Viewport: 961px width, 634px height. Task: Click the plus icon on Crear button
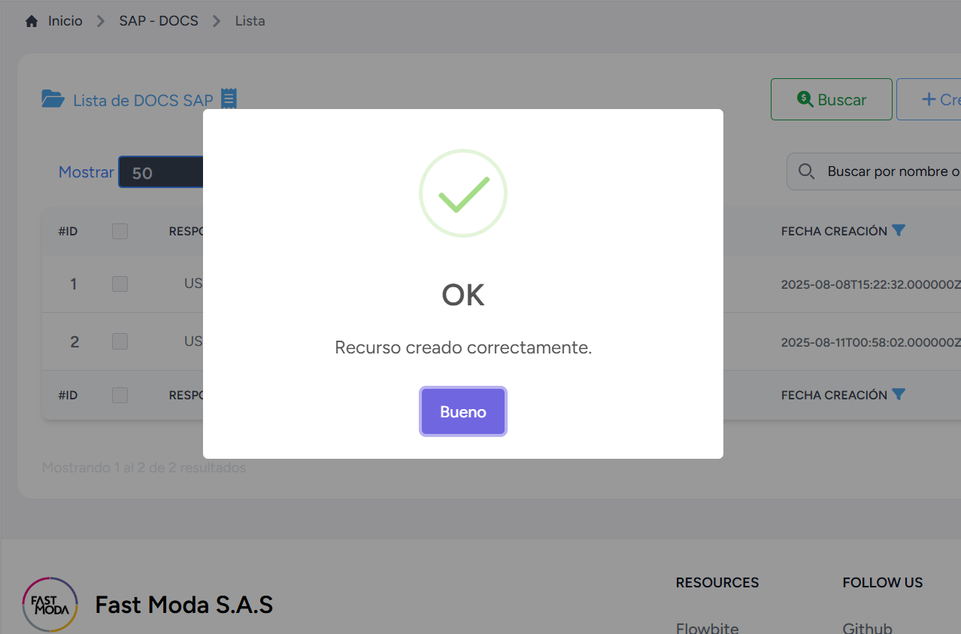(x=929, y=99)
